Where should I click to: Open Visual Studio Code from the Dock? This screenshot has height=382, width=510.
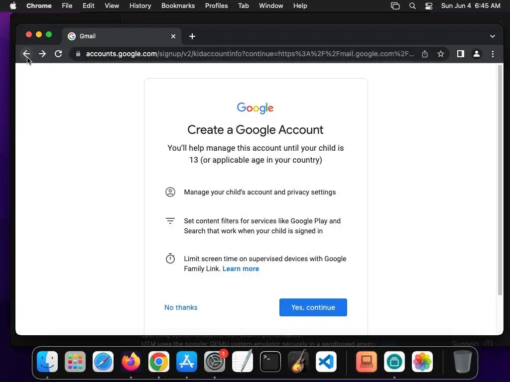326,362
